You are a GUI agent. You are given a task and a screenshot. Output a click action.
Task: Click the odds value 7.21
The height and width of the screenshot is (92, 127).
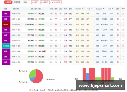point(87,30)
